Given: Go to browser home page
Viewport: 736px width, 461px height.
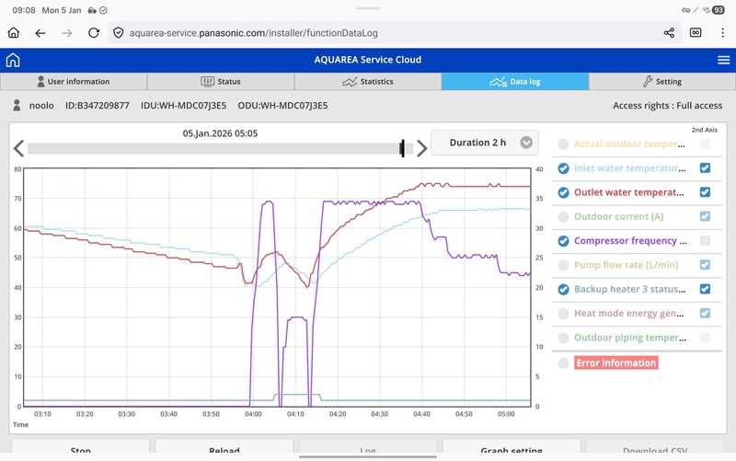Looking at the screenshot, I should point(14,33).
